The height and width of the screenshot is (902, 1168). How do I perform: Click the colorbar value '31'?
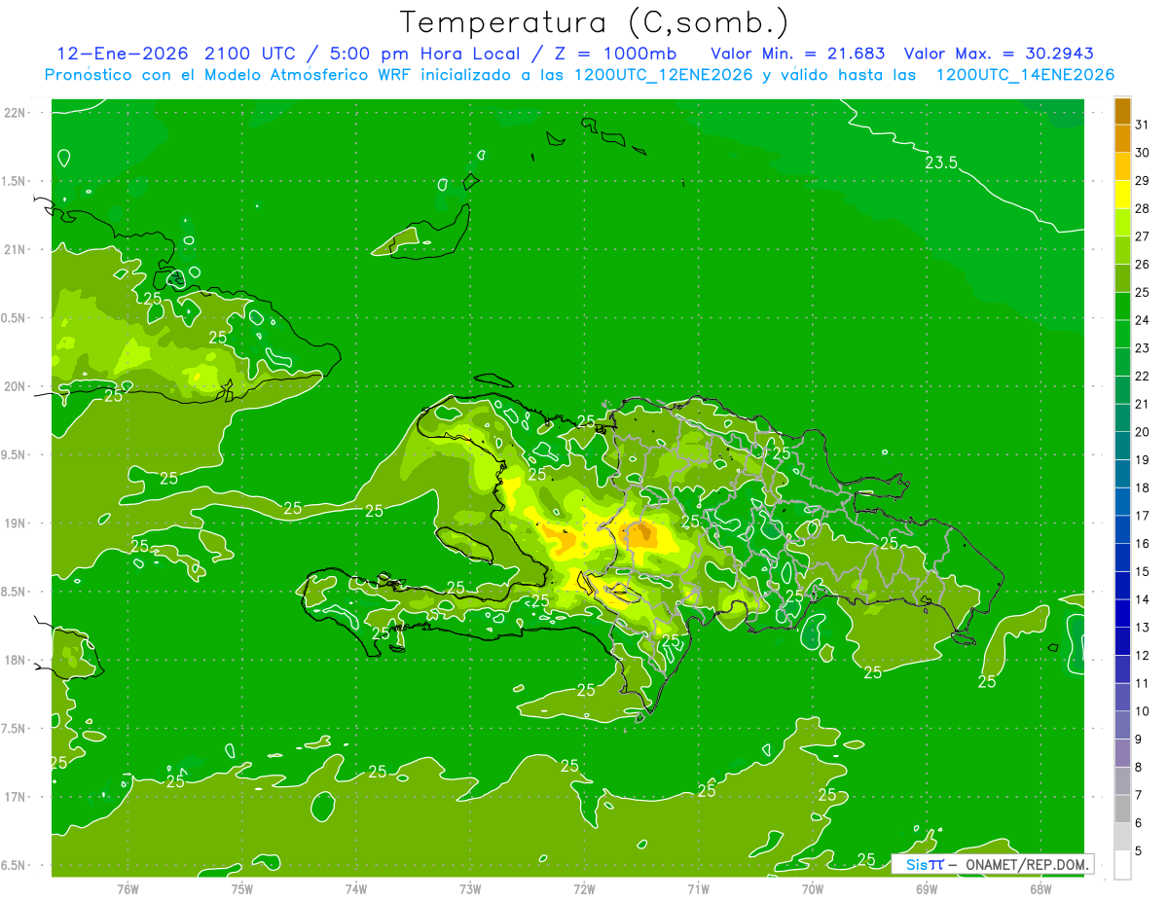pyautogui.click(x=1143, y=125)
